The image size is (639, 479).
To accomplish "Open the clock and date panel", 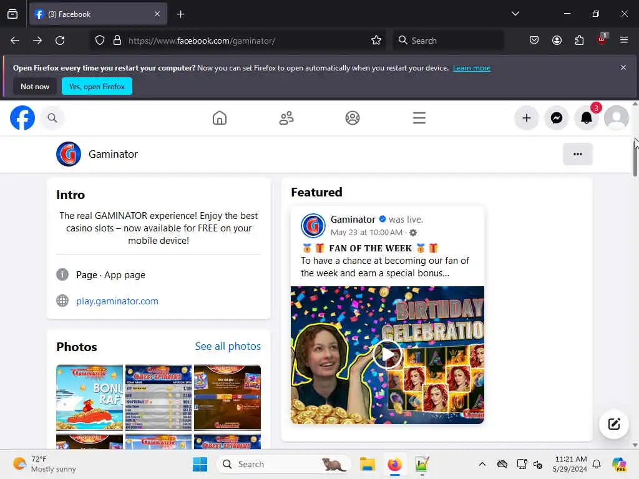I will (x=570, y=464).
